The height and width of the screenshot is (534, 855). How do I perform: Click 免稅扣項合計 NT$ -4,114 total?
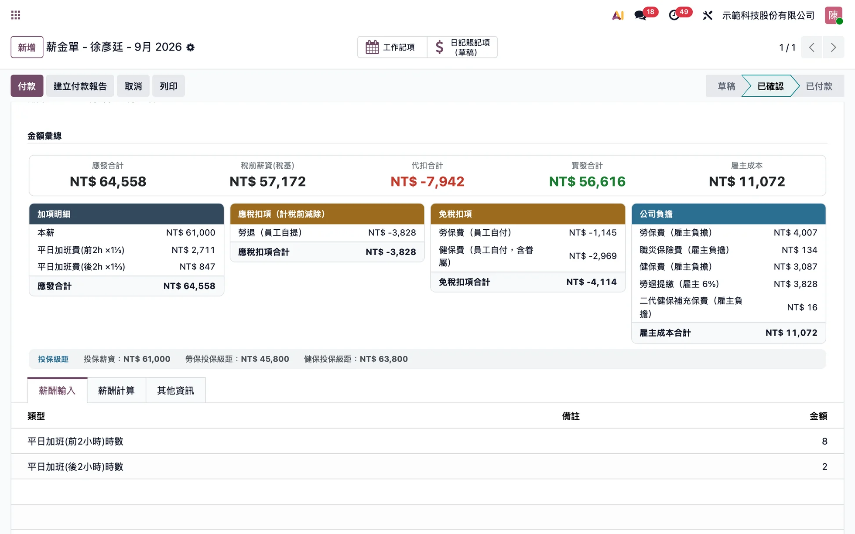tap(528, 282)
